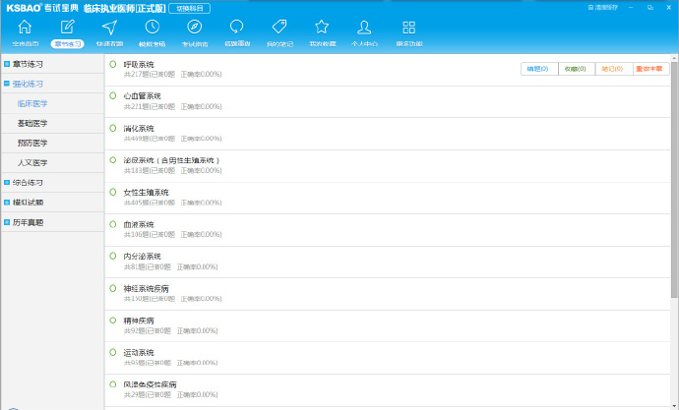Click the orange 重做本章 button
The height and width of the screenshot is (410, 679).
coord(650,69)
